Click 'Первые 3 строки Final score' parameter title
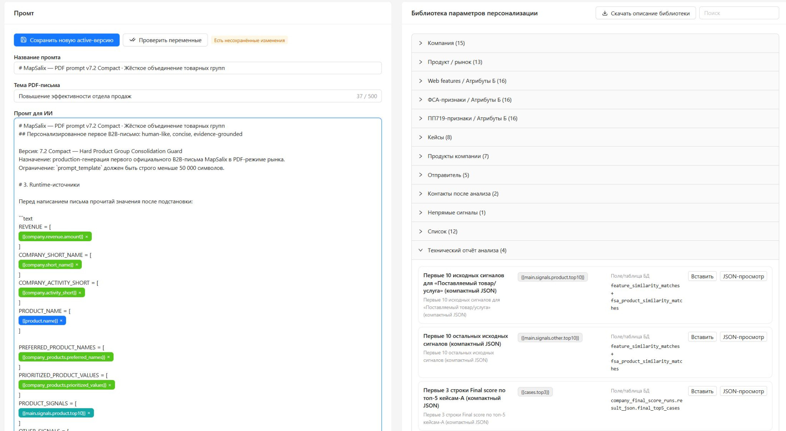Image resolution: width=786 pixels, height=431 pixels. point(464,398)
